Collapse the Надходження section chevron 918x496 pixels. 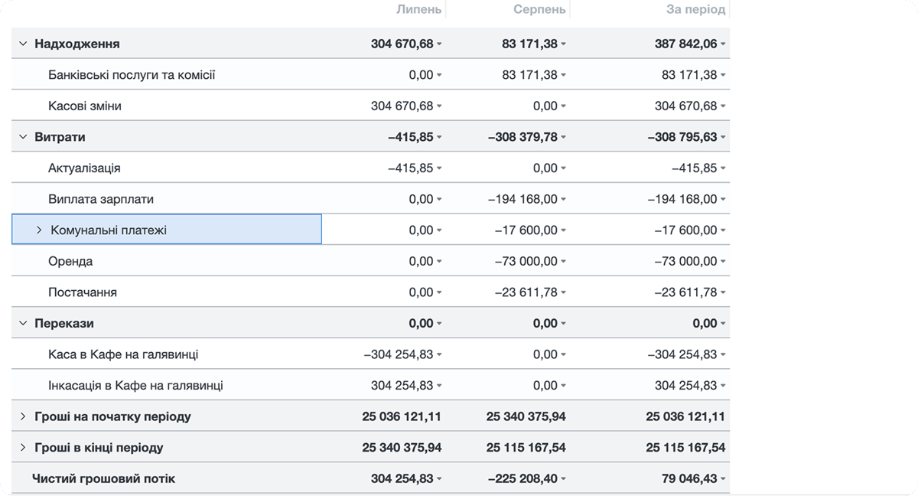22,44
